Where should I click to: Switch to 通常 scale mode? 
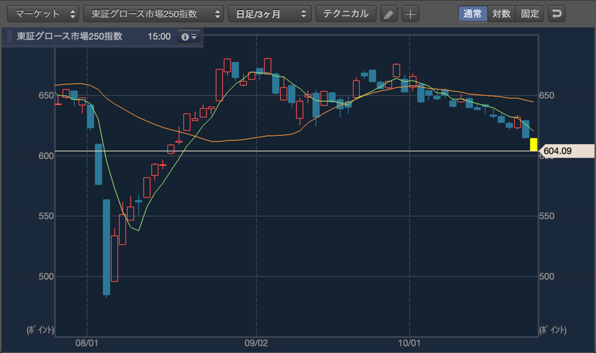(x=472, y=14)
